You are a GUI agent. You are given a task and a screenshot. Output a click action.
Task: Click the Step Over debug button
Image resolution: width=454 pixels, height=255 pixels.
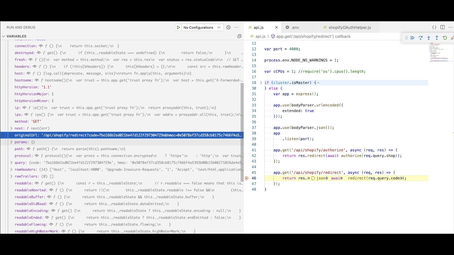pyautogui.click(x=421, y=38)
